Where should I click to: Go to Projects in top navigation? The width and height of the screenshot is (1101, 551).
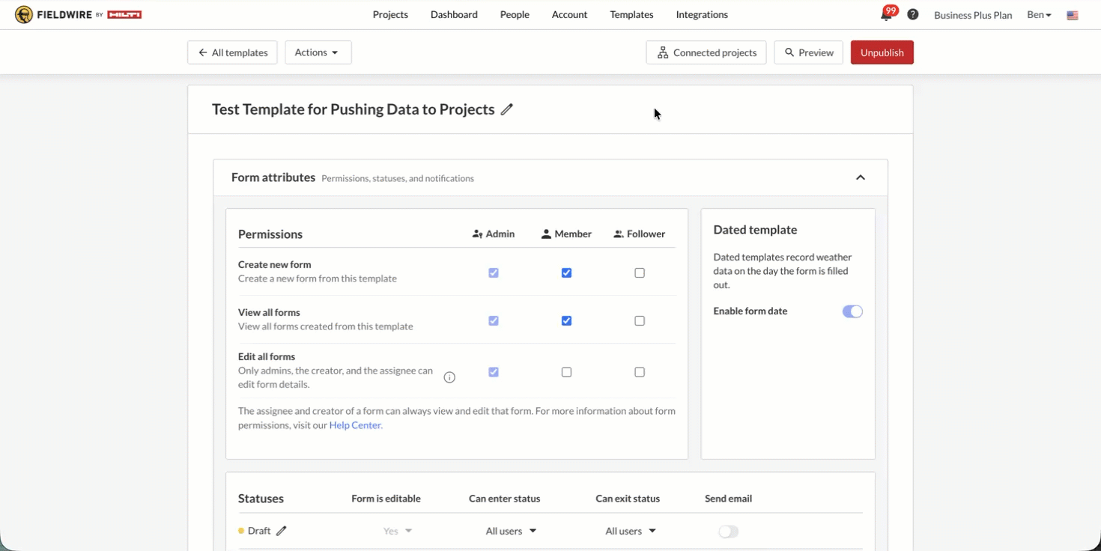coord(390,15)
